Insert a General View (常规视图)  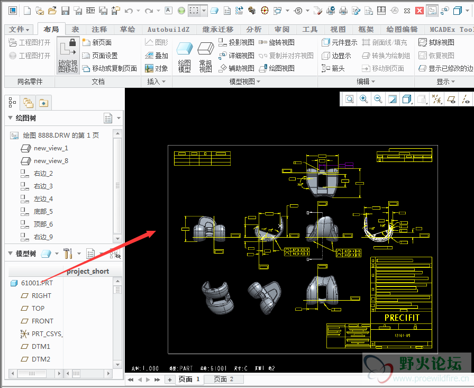(x=206, y=57)
